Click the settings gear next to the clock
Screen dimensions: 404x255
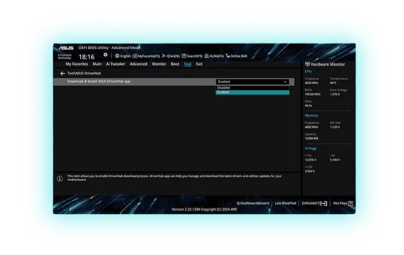pos(105,55)
